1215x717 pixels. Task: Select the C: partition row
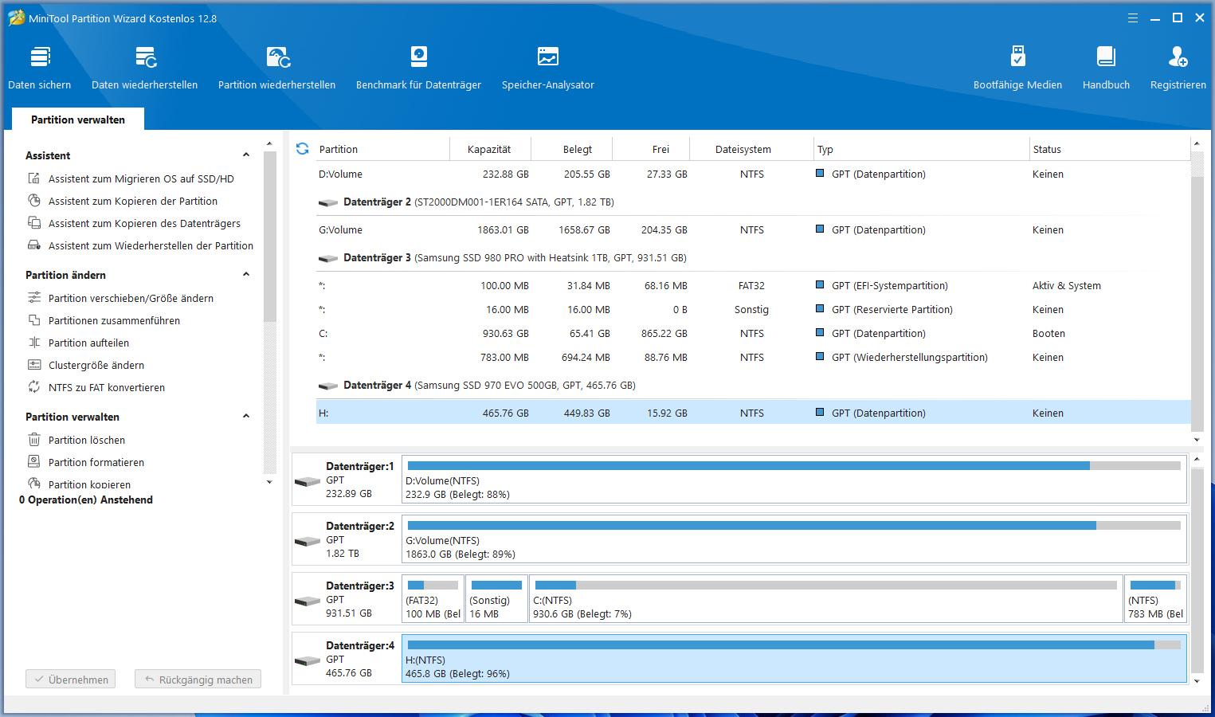[x=754, y=334]
